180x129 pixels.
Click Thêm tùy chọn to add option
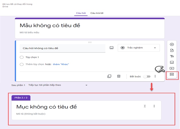(35, 64)
